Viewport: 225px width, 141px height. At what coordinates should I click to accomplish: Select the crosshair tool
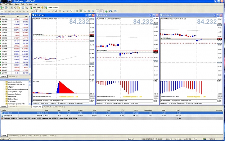pos(40,11)
